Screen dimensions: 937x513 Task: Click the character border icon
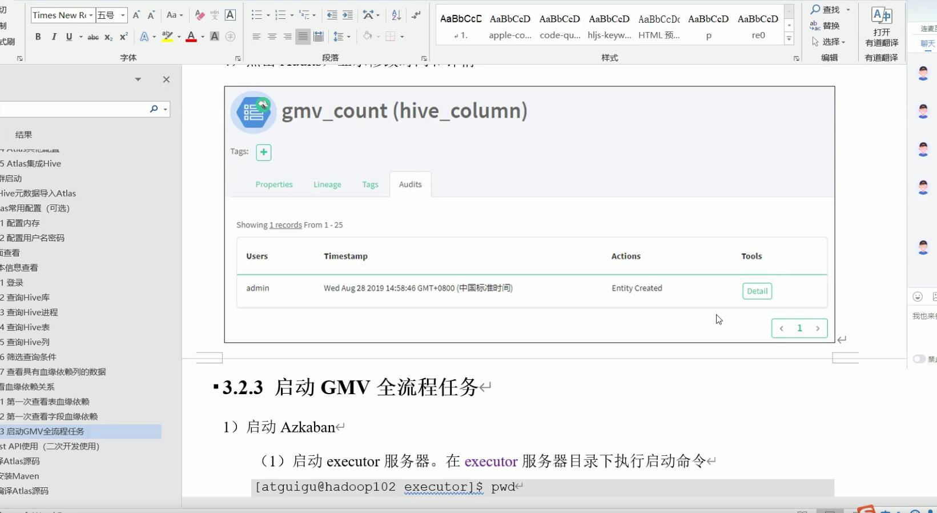[x=230, y=15]
